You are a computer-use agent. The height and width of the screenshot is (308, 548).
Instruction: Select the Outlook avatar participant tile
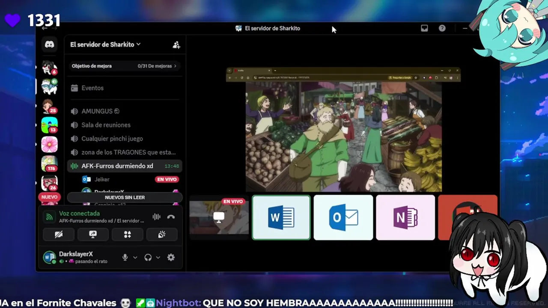[x=343, y=217]
